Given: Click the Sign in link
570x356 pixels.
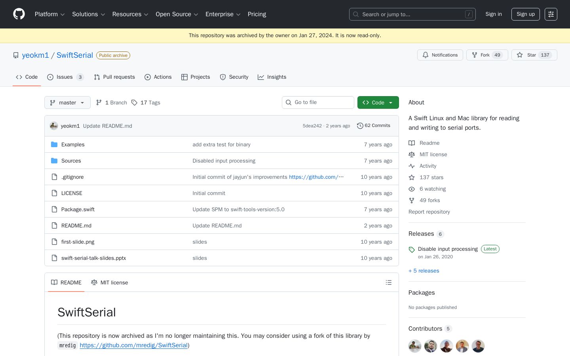Looking at the screenshot, I should (x=494, y=14).
